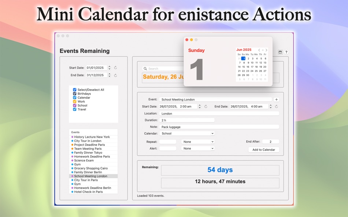The width and height of the screenshot is (348, 217).
Task: Click the Alert interval number field
Action: (x=168, y=149)
